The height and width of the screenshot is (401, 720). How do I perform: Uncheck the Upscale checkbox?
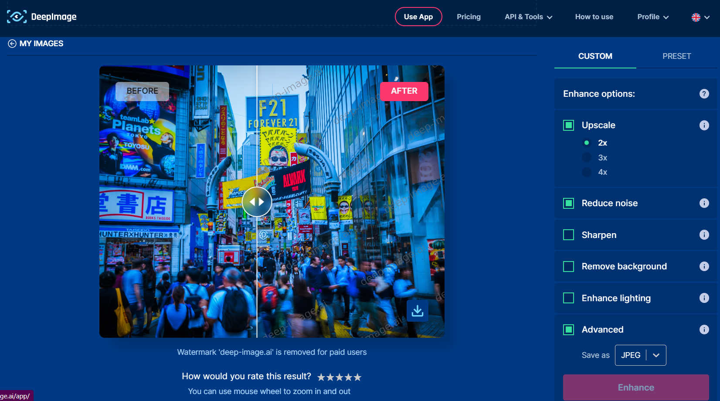tap(569, 126)
